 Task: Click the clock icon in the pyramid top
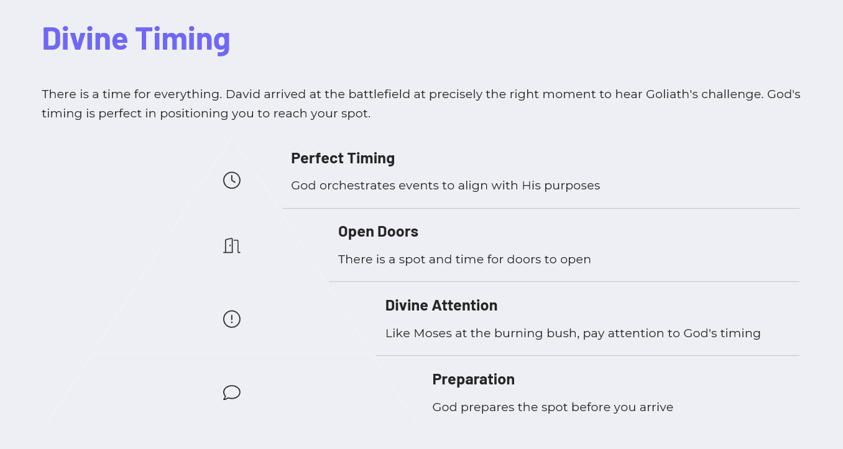pos(232,180)
